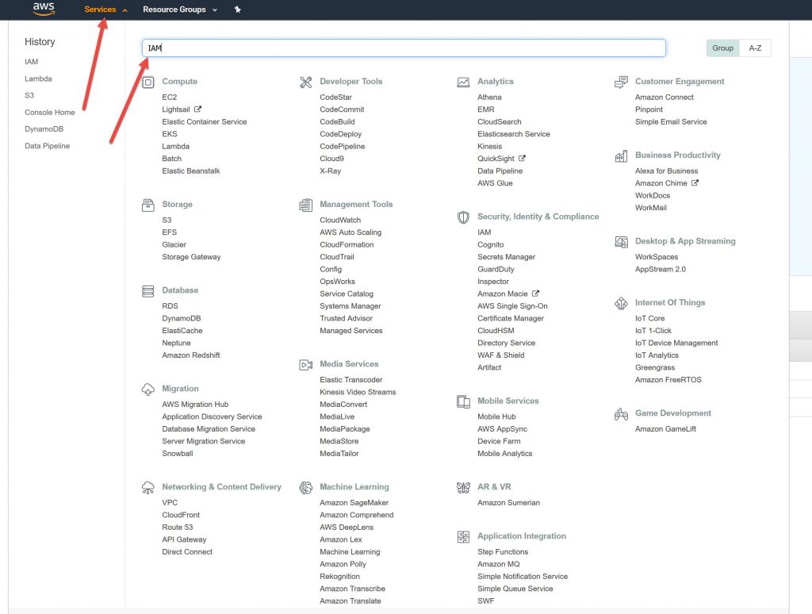812x614 pixels.
Task: Click the Machine Learning brain icon
Action: [x=305, y=487]
